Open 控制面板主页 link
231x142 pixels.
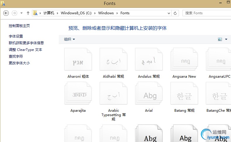click(19, 26)
